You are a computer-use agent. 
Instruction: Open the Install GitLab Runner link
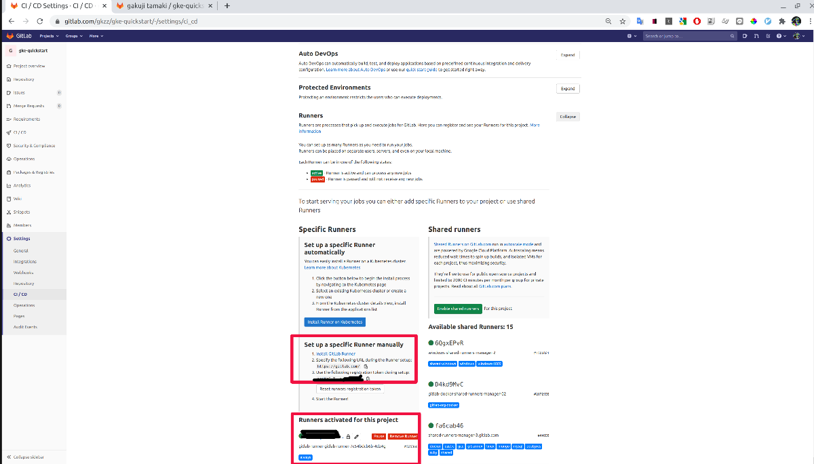[x=336, y=354]
